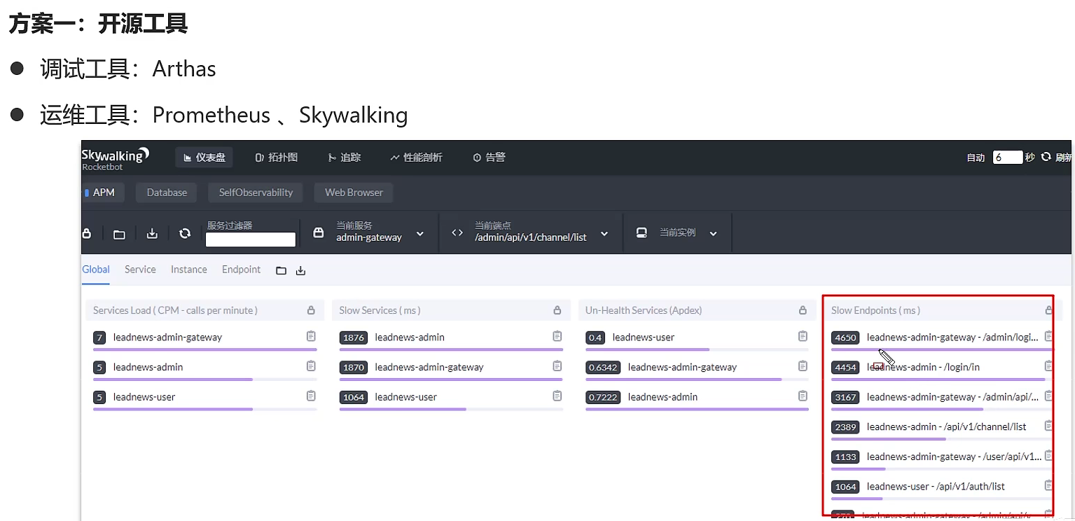1075x521 pixels.
Task: Click the code icon beside 当前端点
Action: coord(457,232)
